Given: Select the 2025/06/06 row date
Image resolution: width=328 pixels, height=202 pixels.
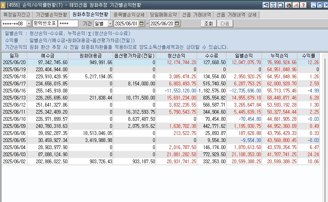Looking at the screenshot, I should (14, 133).
